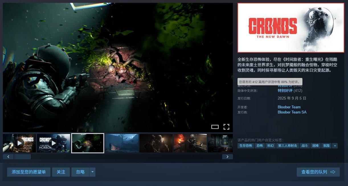Open the ignore options dropdown arrow

tap(92, 172)
